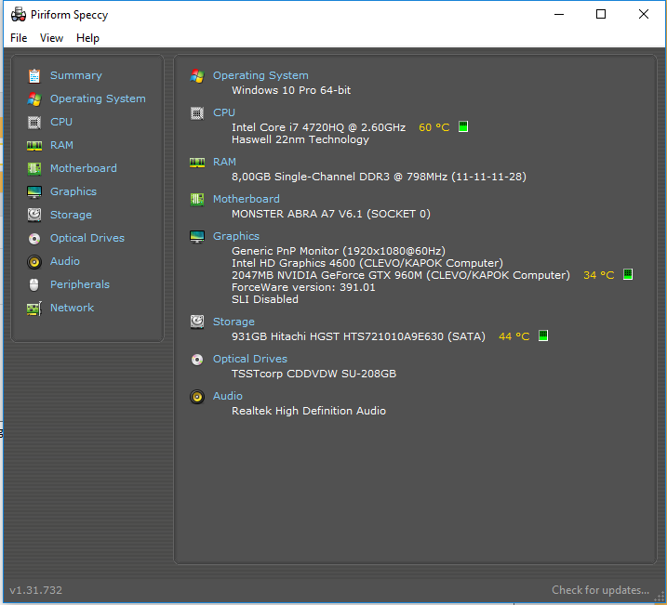Click the Speccy app icon in title bar
Image resolution: width=667 pixels, height=605 pixels.
tap(19, 15)
